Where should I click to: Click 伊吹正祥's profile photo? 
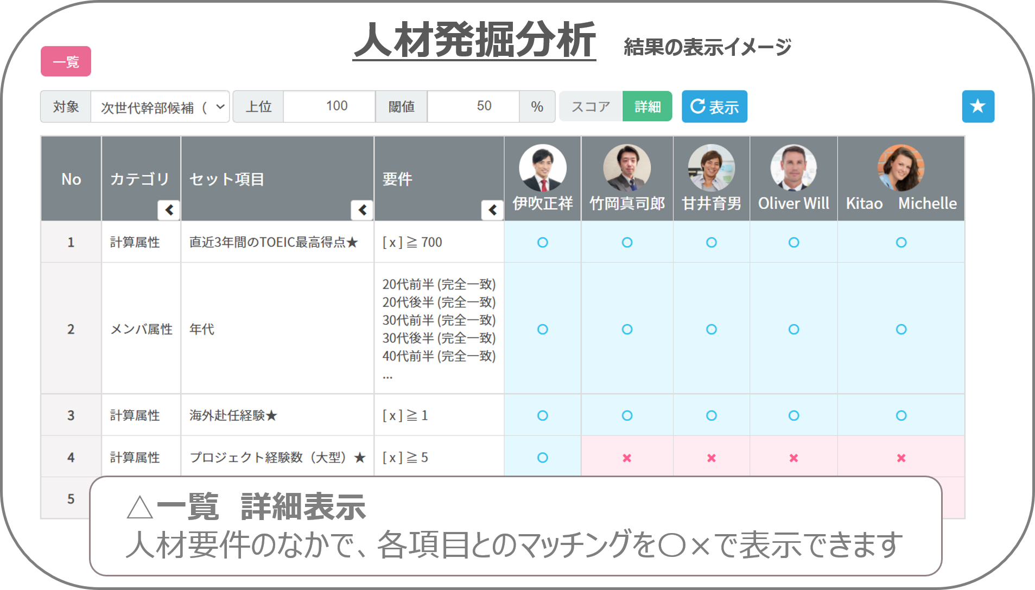pyautogui.click(x=542, y=168)
